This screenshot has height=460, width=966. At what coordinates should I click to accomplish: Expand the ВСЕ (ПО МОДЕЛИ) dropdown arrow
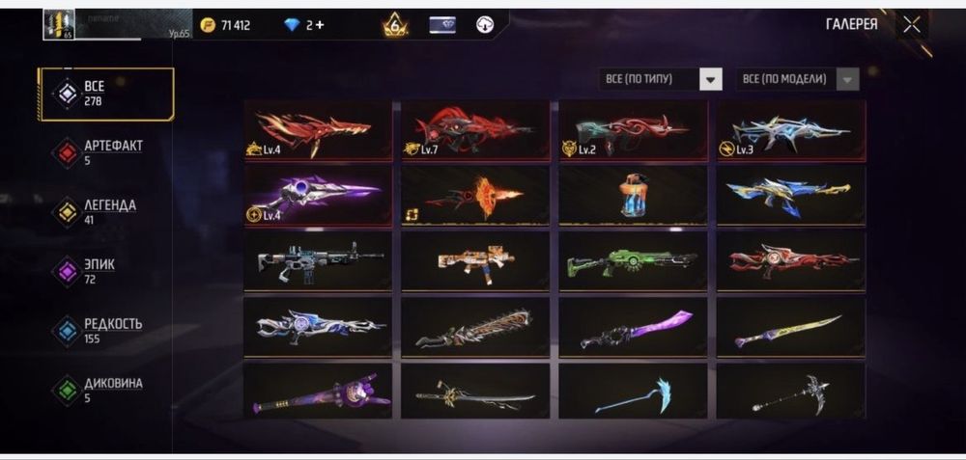[848, 79]
